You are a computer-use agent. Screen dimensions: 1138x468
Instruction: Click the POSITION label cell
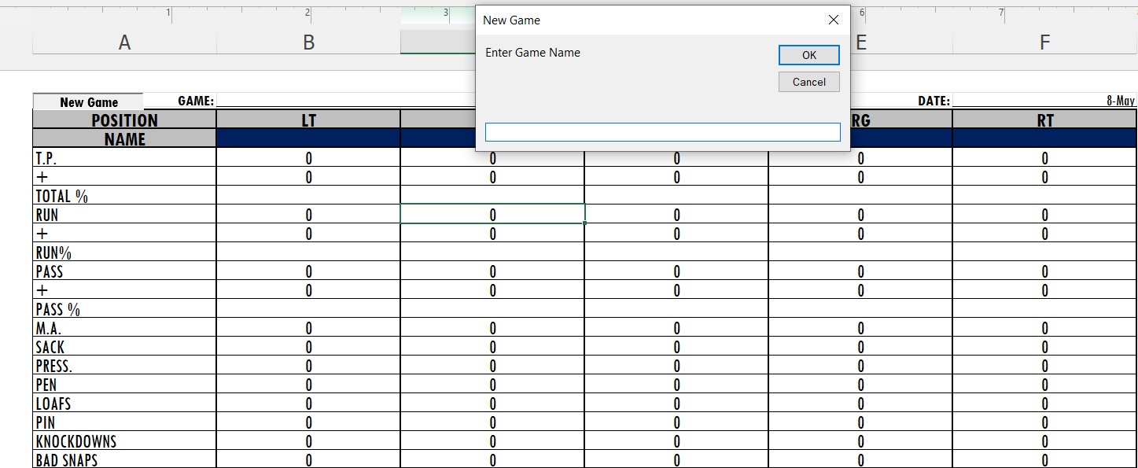pos(124,120)
